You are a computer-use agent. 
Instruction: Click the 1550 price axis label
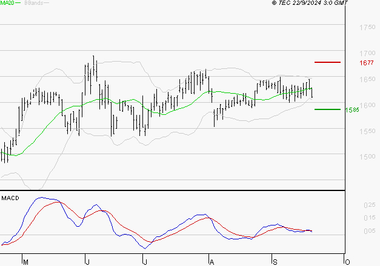click(x=367, y=131)
